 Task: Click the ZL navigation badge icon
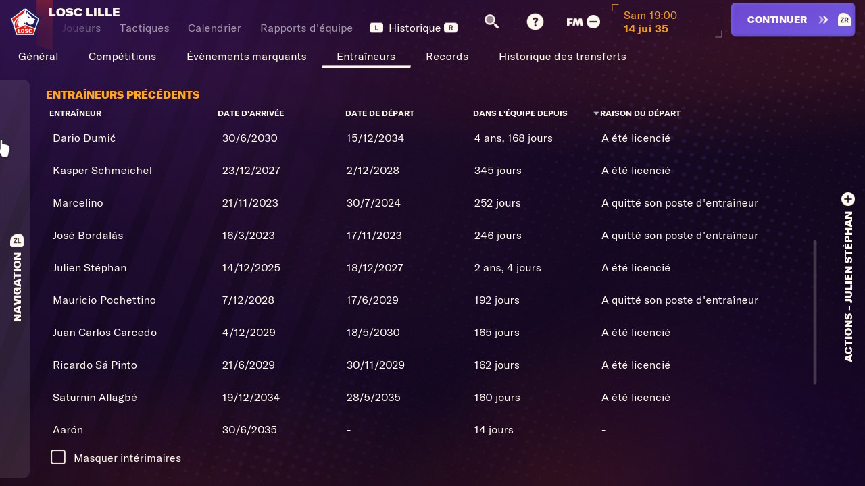[x=17, y=240]
